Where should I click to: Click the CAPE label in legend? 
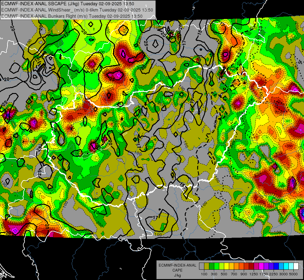[x=177, y=270]
